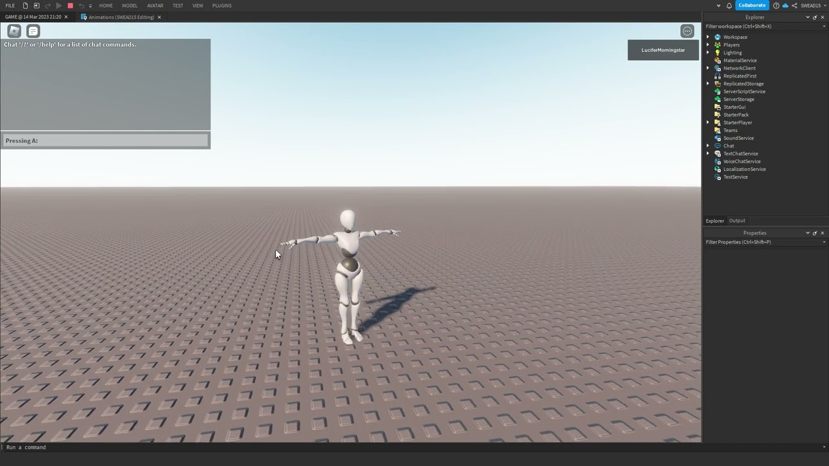Image resolution: width=829 pixels, height=466 pixels.
Task: Select the Teams icon in Explorer
Action: (x=718, y=130)
